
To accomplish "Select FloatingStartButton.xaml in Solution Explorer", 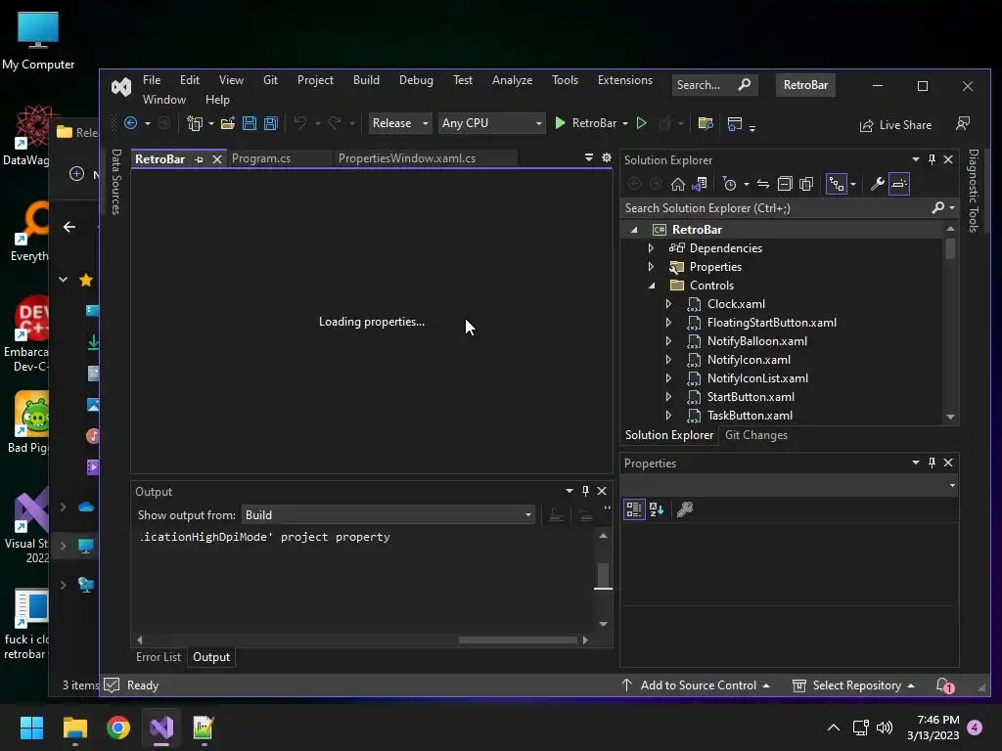I will tap(771, 323).
